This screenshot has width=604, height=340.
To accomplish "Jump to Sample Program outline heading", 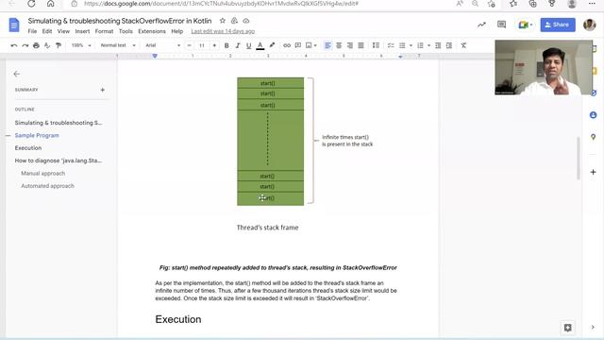I will point(37,135).
